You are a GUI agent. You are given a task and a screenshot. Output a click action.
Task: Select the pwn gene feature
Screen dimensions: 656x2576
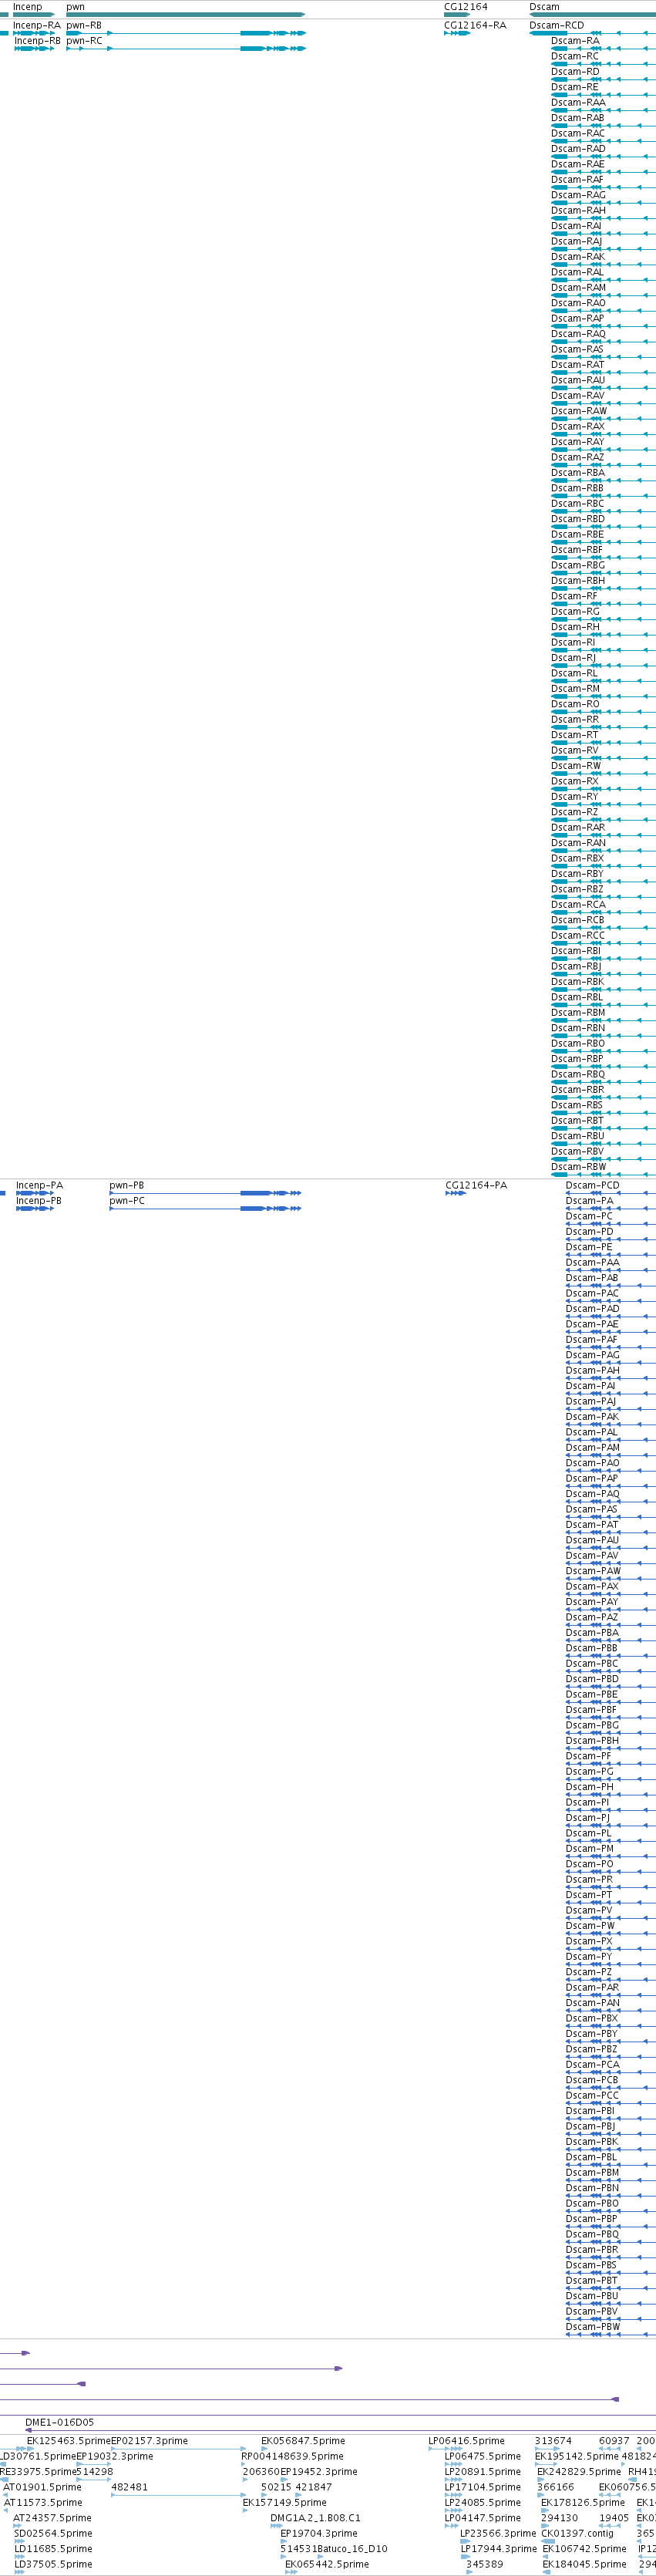185,15
